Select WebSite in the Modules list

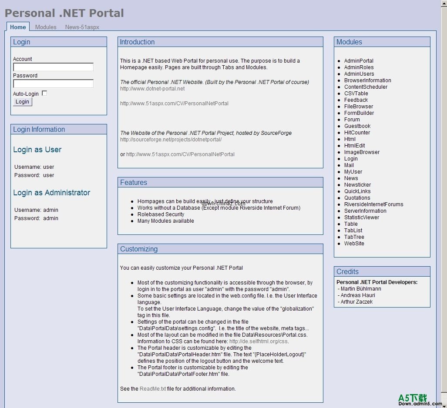coord(354,244)
